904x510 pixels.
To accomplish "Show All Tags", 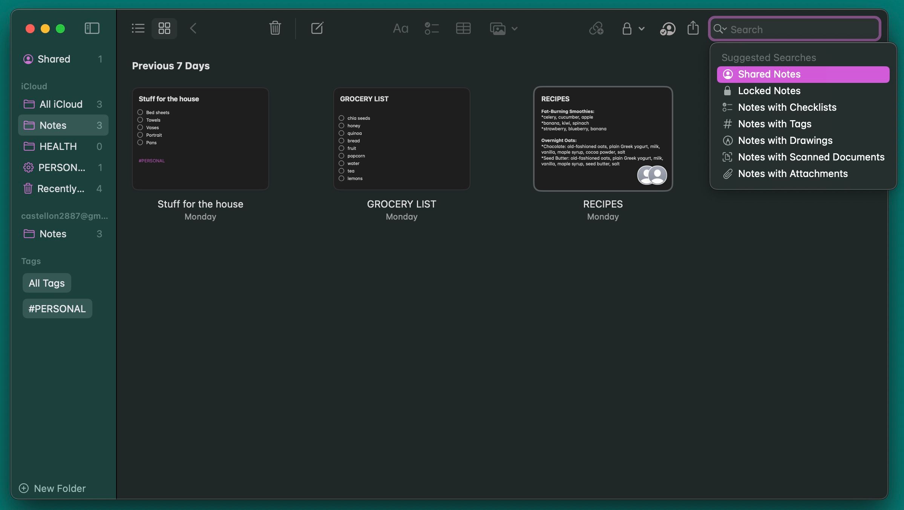I will pos(46,282).
